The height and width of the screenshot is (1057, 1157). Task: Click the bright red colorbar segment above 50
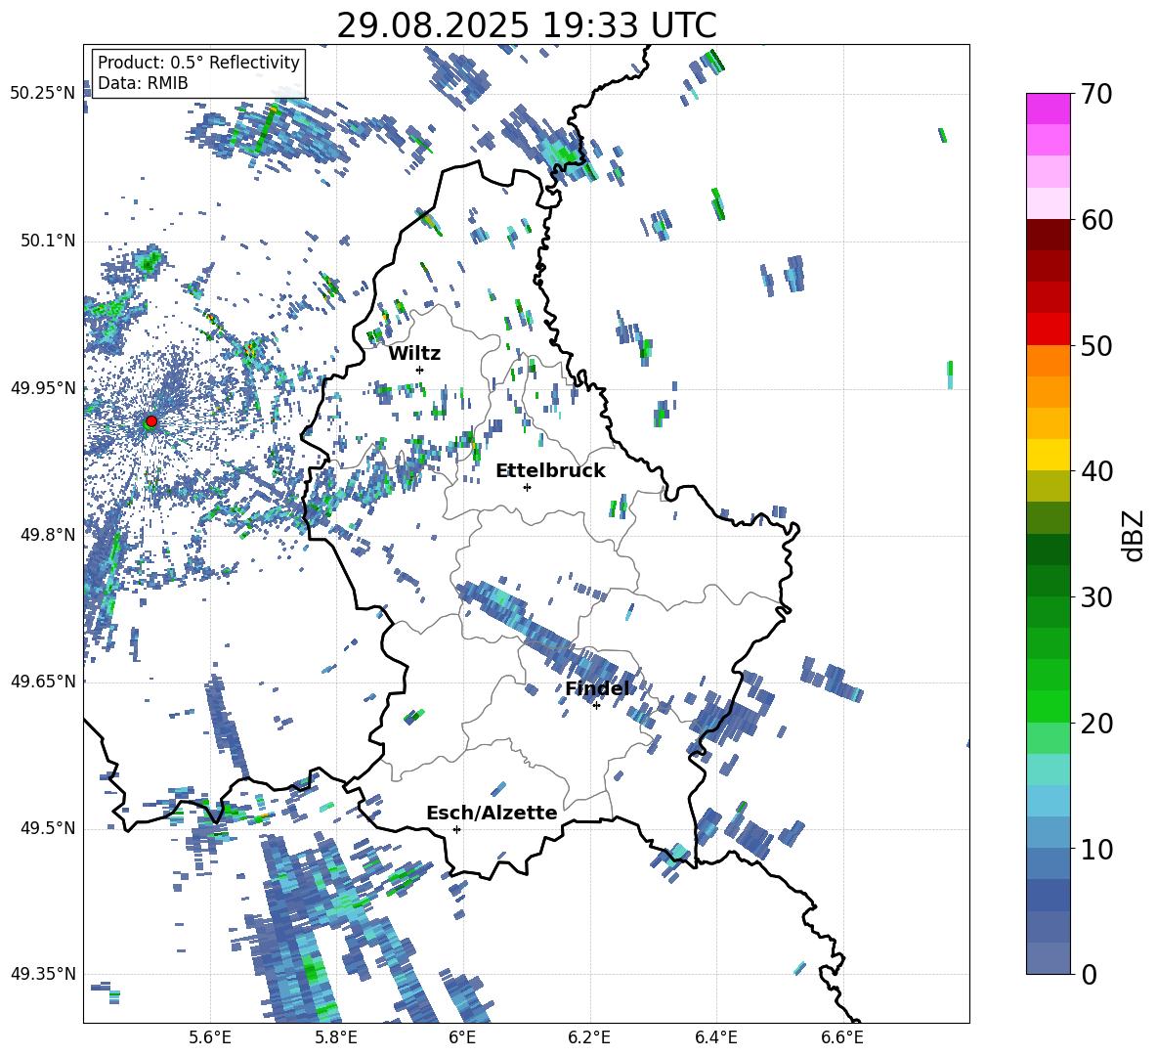point(1048,330)
